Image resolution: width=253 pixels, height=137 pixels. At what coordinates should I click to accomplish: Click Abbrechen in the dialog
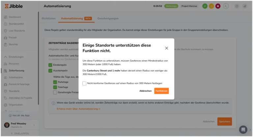[145, 91]
